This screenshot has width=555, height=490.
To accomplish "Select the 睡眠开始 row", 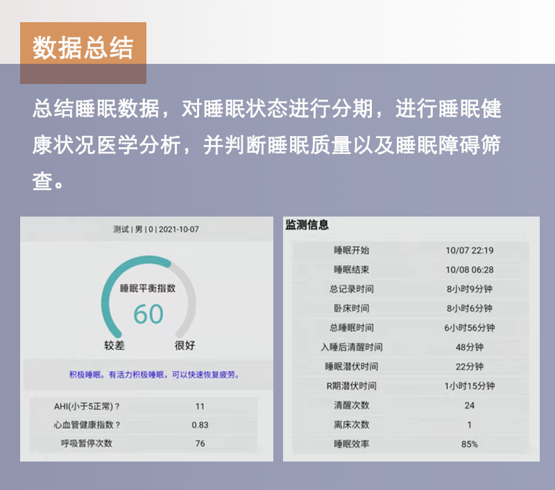I will 411,251.
